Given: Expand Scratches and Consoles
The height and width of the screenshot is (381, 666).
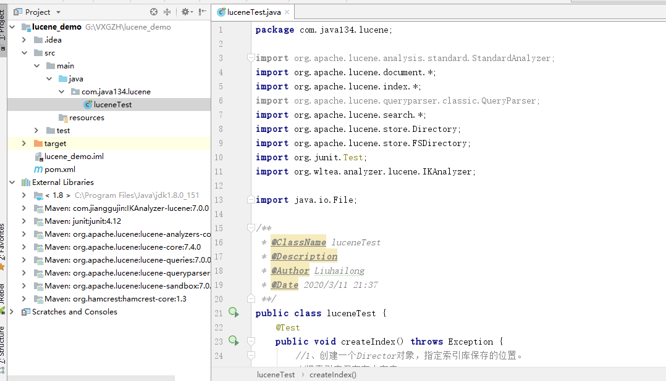Looking at the screenshot, I should (12, 312).
